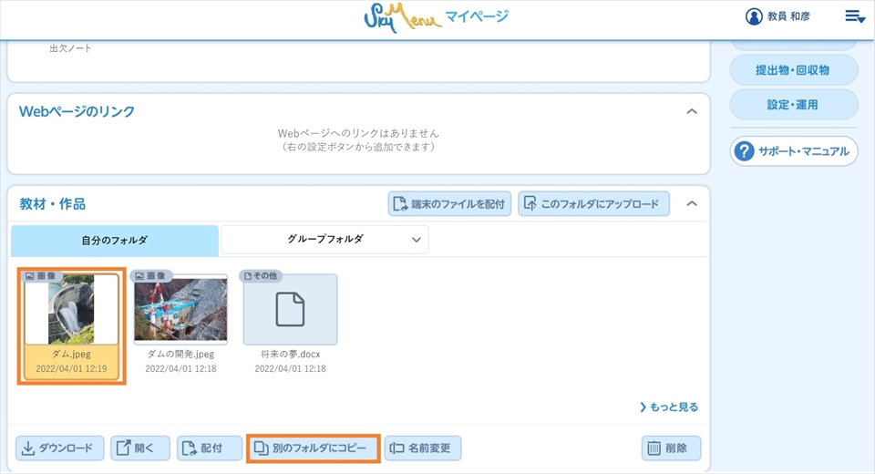Open the hamburger menu icon at top right
The height and width of the screenshot is (474, 875).
[854, 16]
